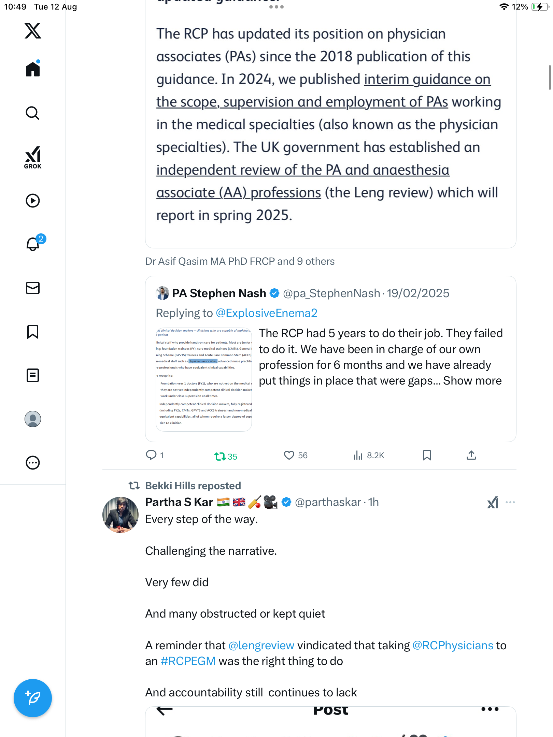Image resolution: width=553 pixels, height=737 pixels.
Task: Open the video play tab icon
Action: click(33, 201)
